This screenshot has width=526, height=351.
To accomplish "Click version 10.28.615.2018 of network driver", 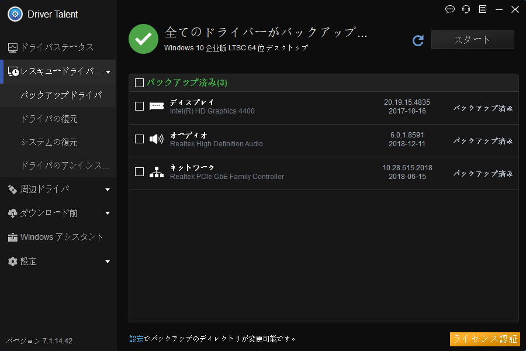I will [x=407, y=168].
